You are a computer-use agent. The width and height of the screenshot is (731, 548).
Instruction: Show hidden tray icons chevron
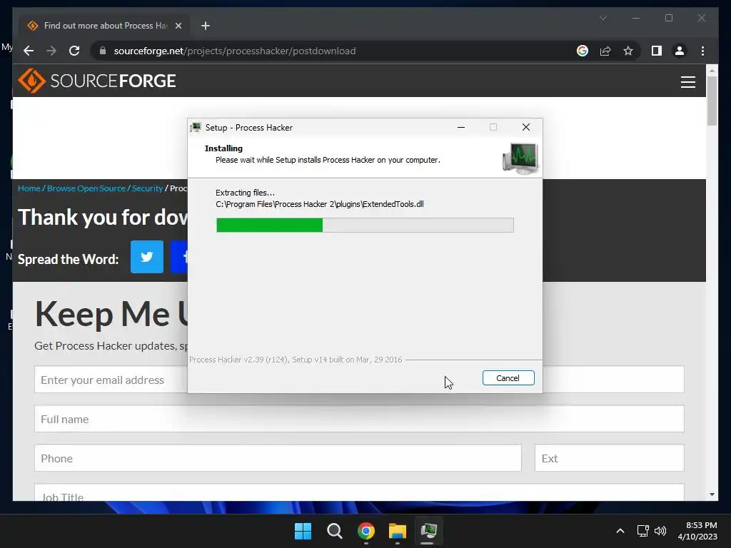click(620, 531)
